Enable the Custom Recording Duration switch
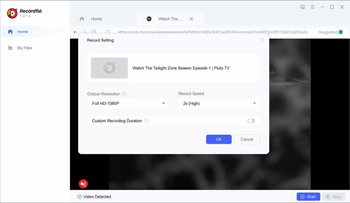Viewport: 350px width, 203px height. pyautogui.click(x=251, y=121)
